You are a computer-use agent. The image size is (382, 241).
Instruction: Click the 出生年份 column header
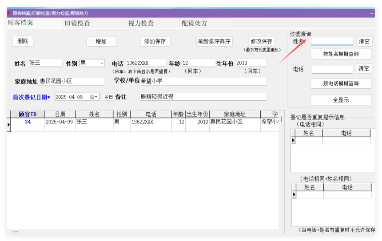(197, 114)
